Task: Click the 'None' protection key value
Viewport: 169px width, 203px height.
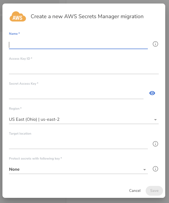Action: [x=14, y=169]
